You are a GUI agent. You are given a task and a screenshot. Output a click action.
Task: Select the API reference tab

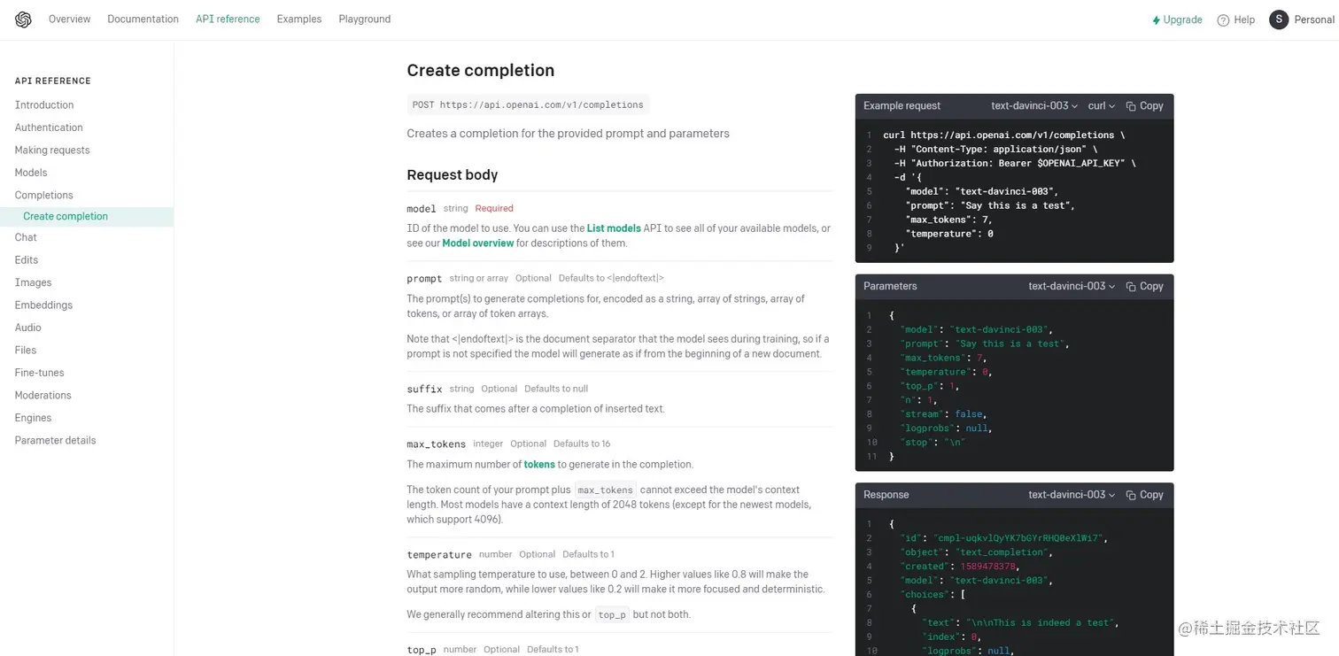[228, 19]
